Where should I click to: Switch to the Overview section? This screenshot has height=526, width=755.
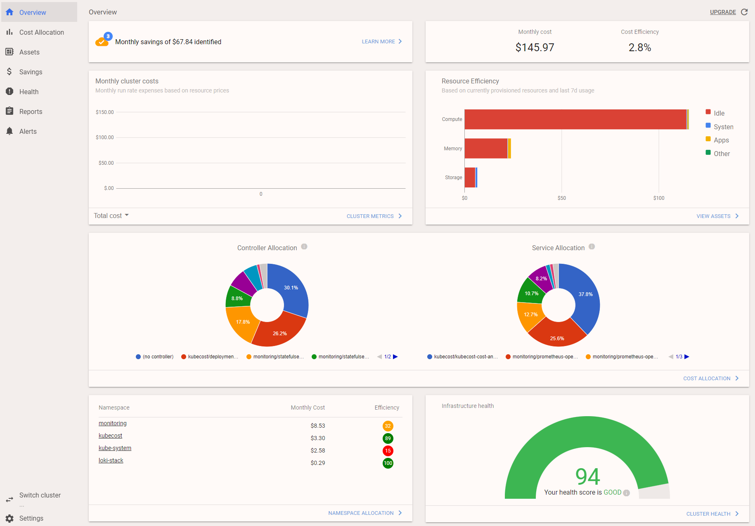pyautogui.click(x=33, y=12)
